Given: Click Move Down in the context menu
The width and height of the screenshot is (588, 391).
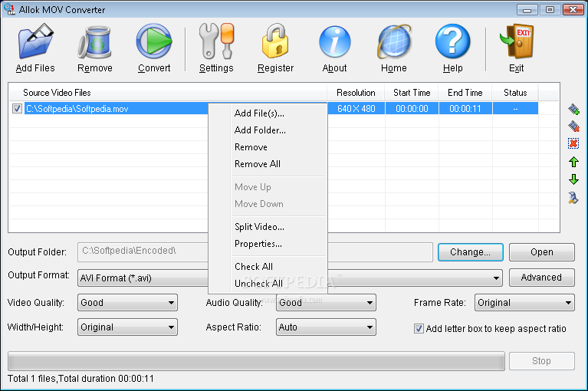Looking at the screenshot, I should (x=259, y=204).
